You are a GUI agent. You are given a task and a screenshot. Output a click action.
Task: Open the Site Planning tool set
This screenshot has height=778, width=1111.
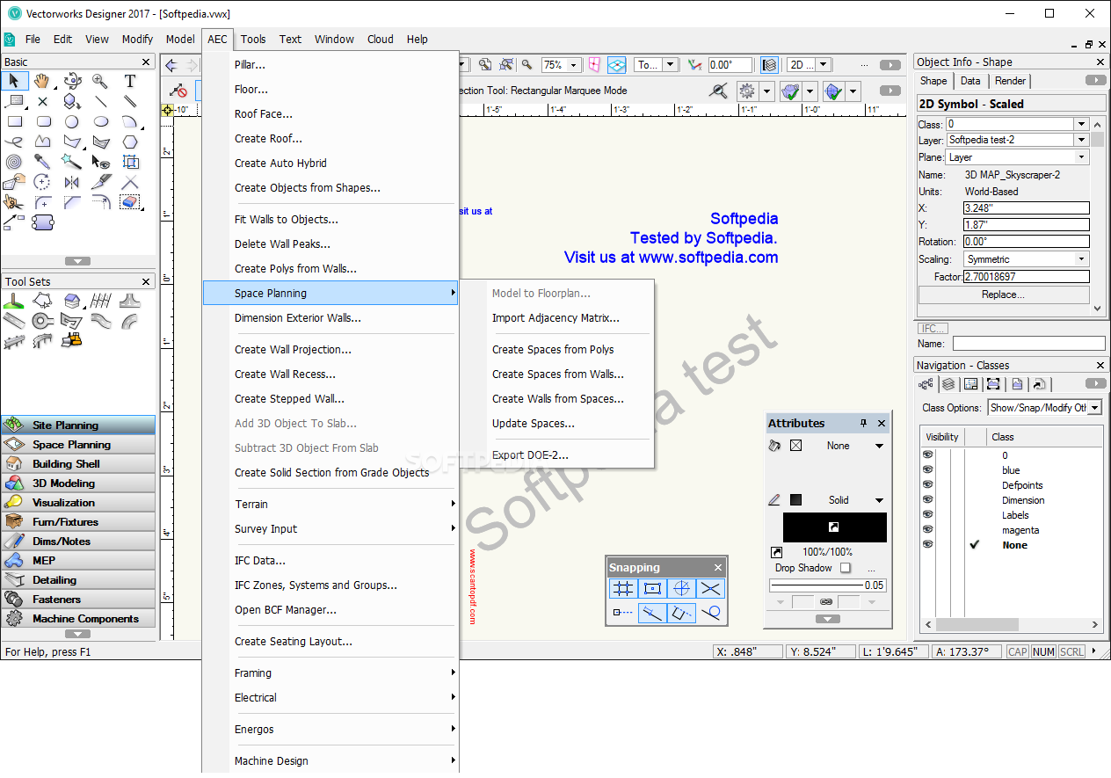coord(78,425)
